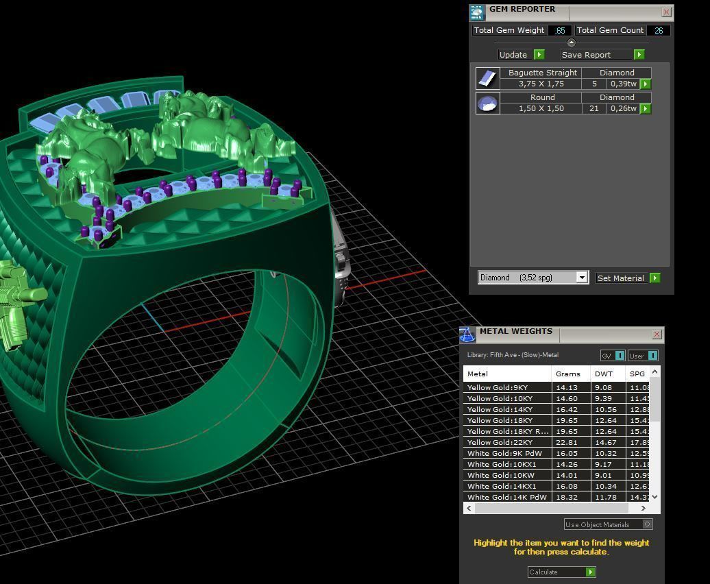
Task: Click the Total Gem Count value field
Action: [659, 30]
